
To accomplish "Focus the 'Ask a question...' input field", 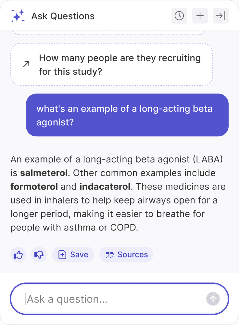I will (x=114, y=299).
